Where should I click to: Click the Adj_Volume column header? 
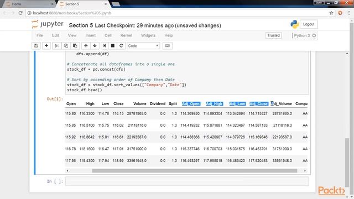tap(282, 104)
